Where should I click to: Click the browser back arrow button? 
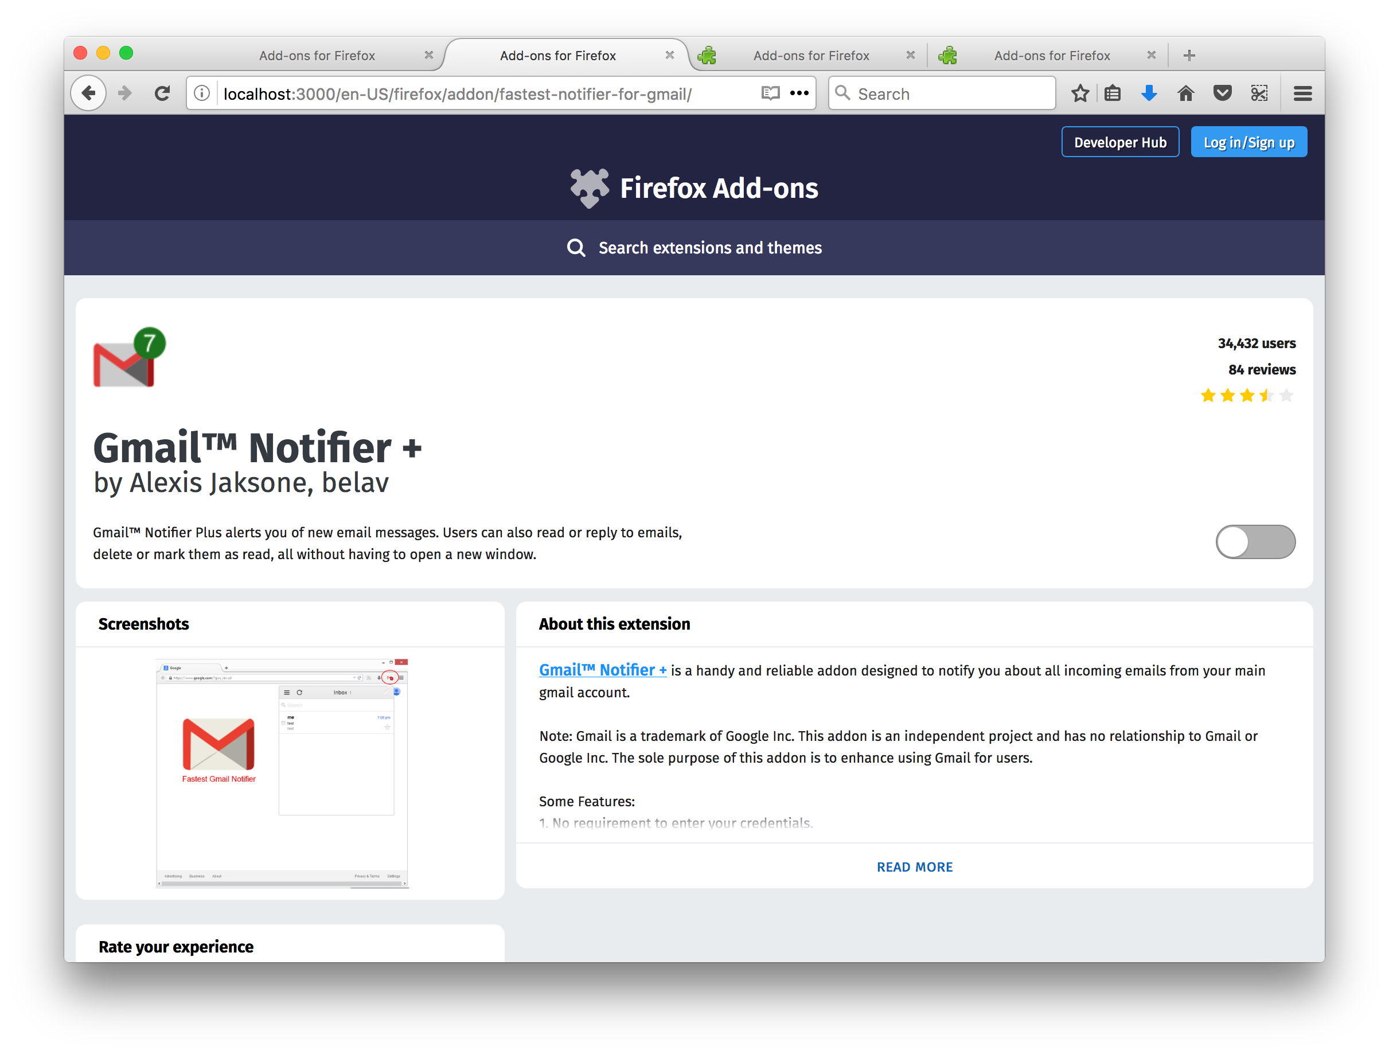[88, 93]
